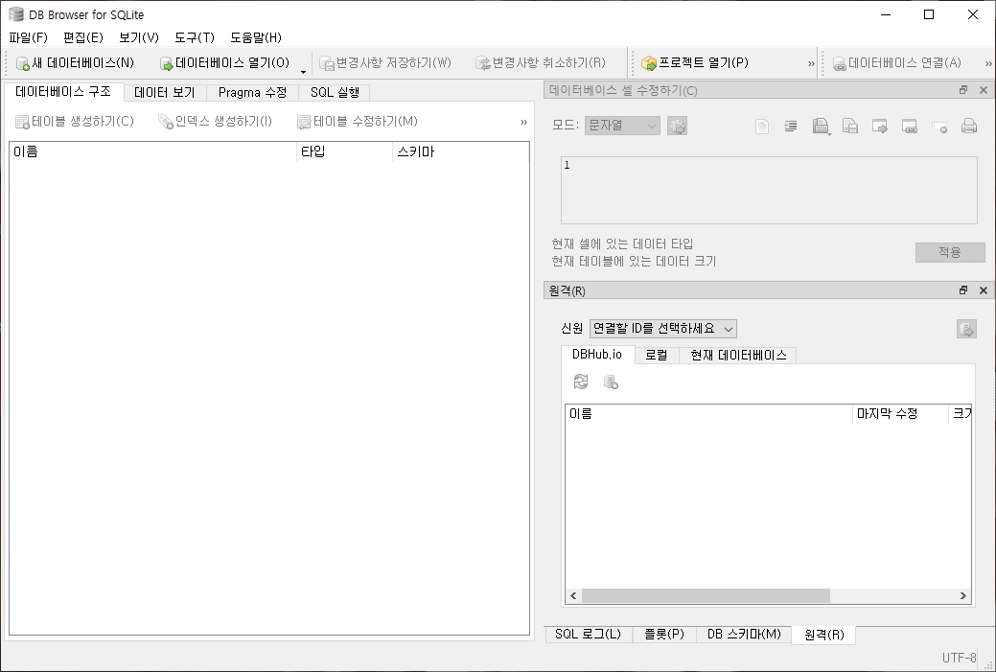The image size is (996, 672).
Task: Click the refresh icon in DBHub.io tab
Action: point(581,382)
